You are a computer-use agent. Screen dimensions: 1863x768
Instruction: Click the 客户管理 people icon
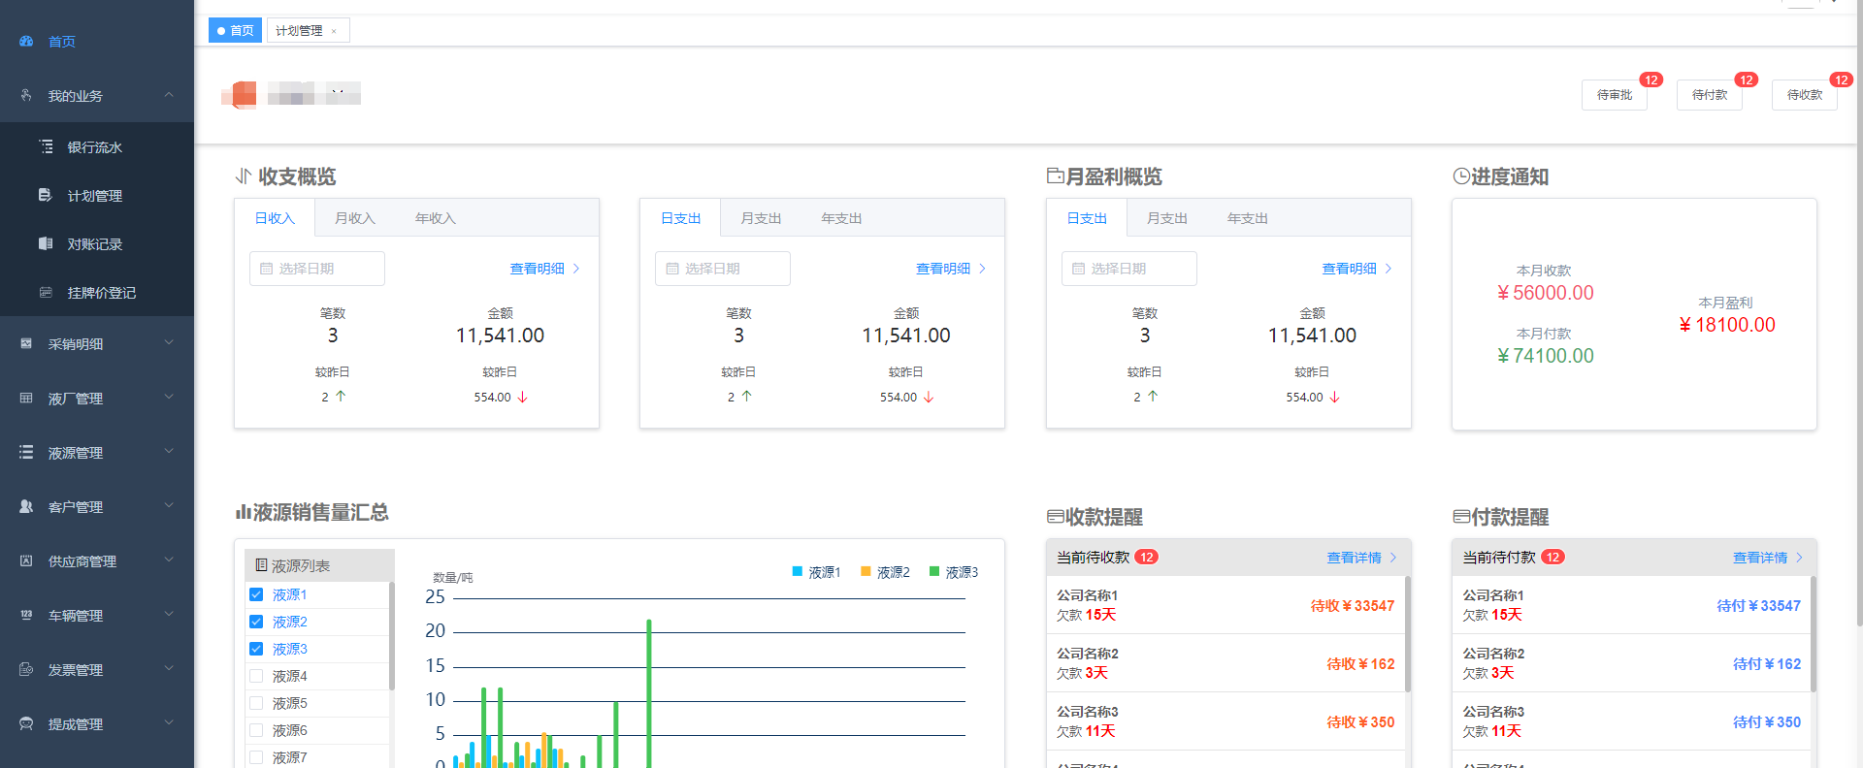tap(26, 506)
